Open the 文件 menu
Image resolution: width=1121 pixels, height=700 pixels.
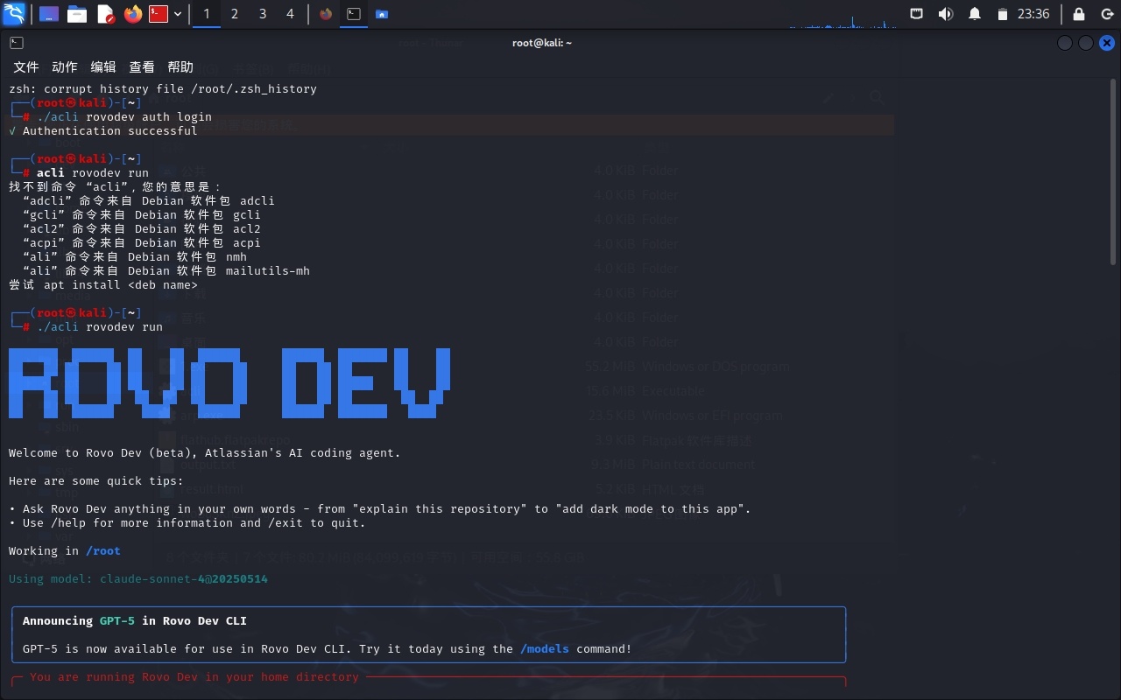click(x=26, y=67)
